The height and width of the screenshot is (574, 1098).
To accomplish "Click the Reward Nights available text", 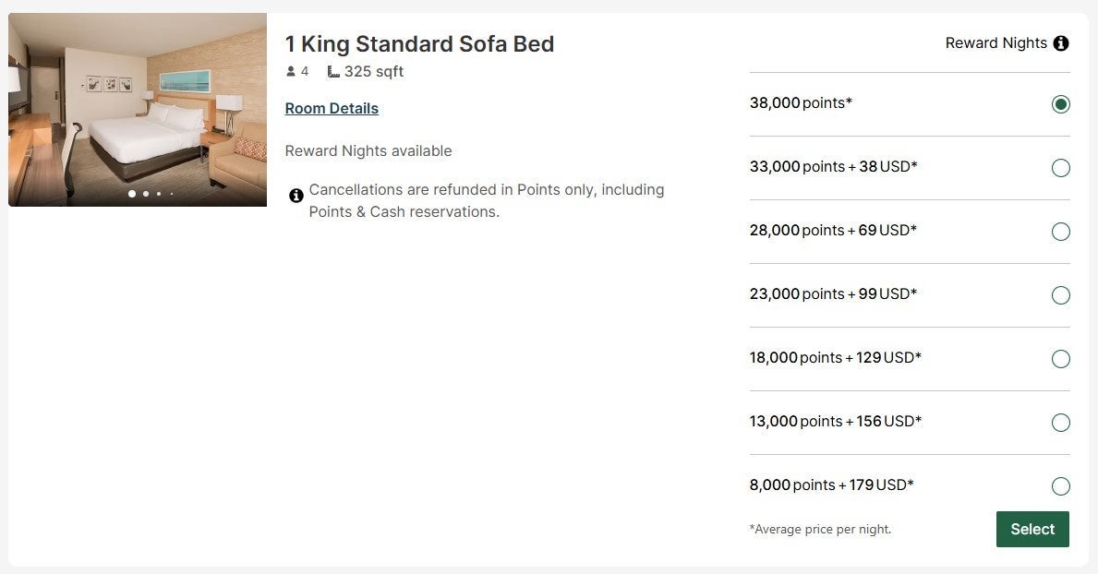I will click(368, 150).
